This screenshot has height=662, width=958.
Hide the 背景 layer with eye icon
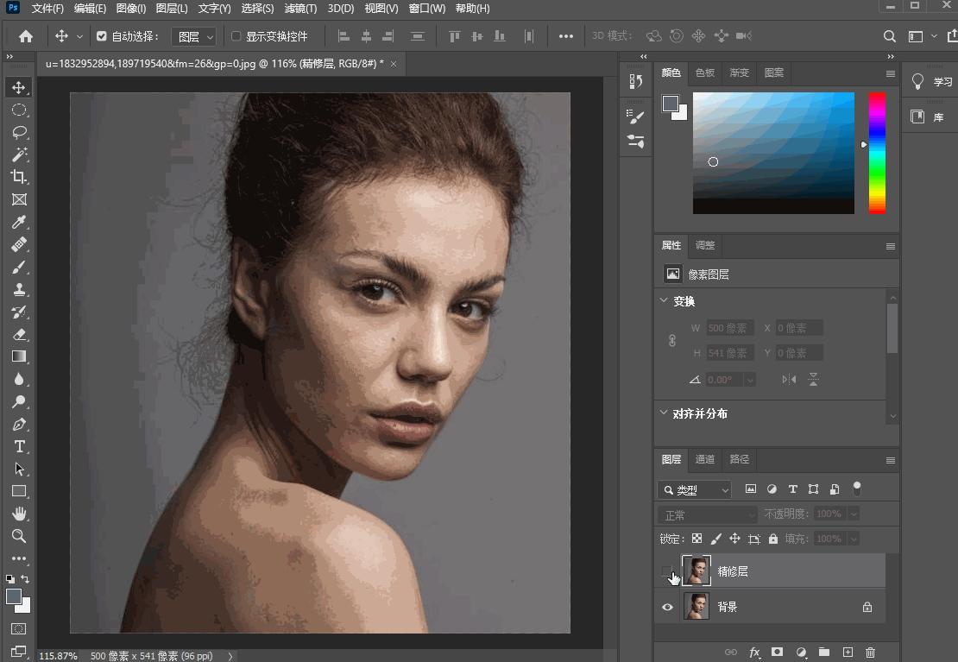667,607
